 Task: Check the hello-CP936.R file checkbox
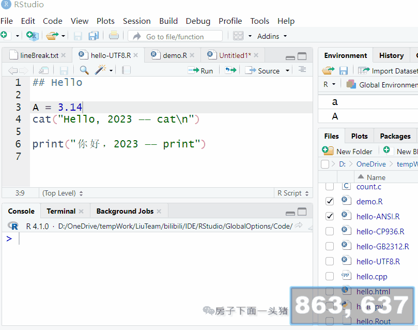pyautogui.click(x=329, y=231)
